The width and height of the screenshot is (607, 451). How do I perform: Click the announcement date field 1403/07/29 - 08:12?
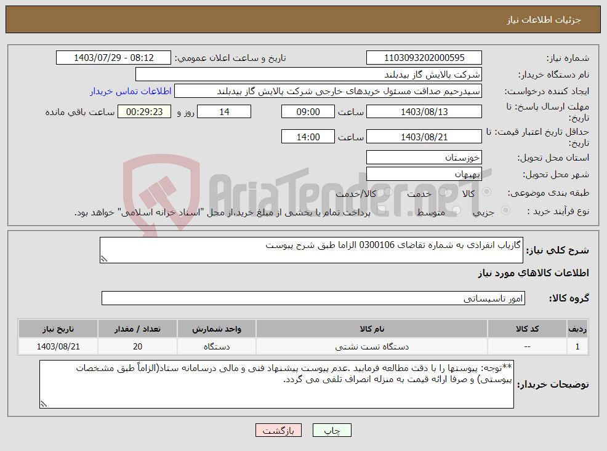click(x=113, y=58)
